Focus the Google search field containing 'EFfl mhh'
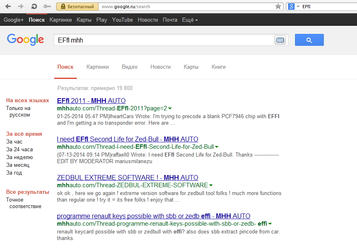The image size is (357, 249). pos(164,40)
